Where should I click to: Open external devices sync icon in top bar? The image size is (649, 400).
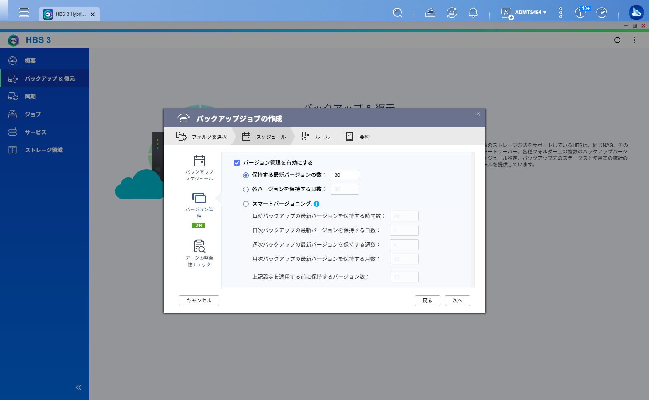[x=452, y=13]
